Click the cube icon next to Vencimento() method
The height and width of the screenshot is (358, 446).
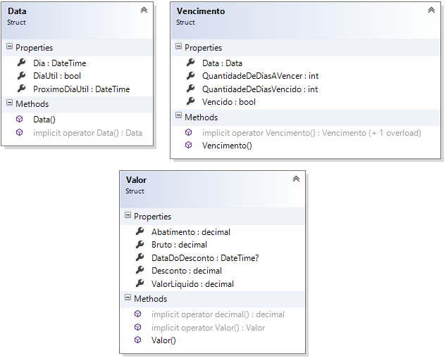pyautogui.click(x=189, y=146)
